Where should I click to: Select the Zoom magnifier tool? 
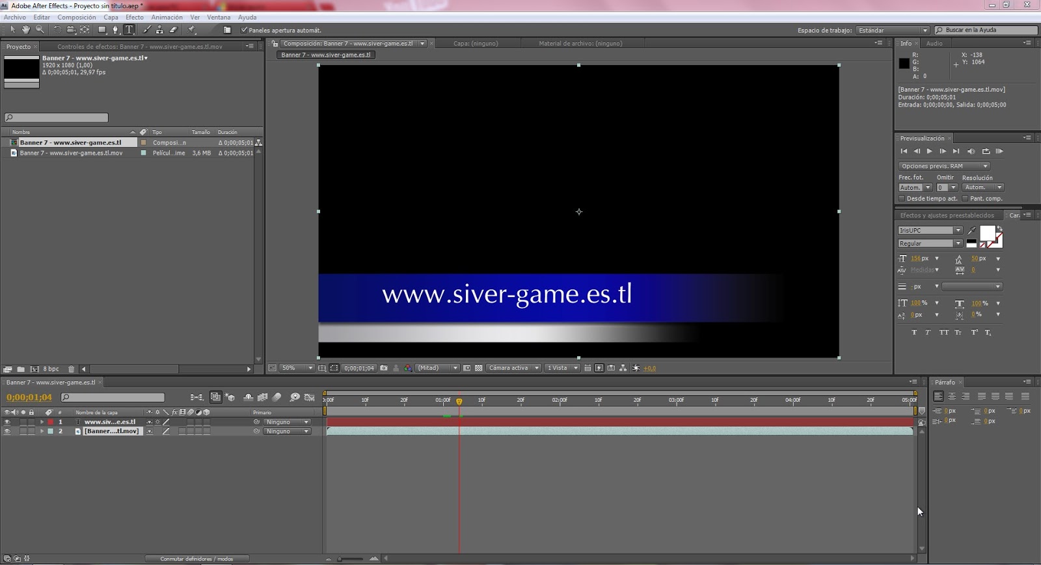pyautogui.click(x=40, y=30)
